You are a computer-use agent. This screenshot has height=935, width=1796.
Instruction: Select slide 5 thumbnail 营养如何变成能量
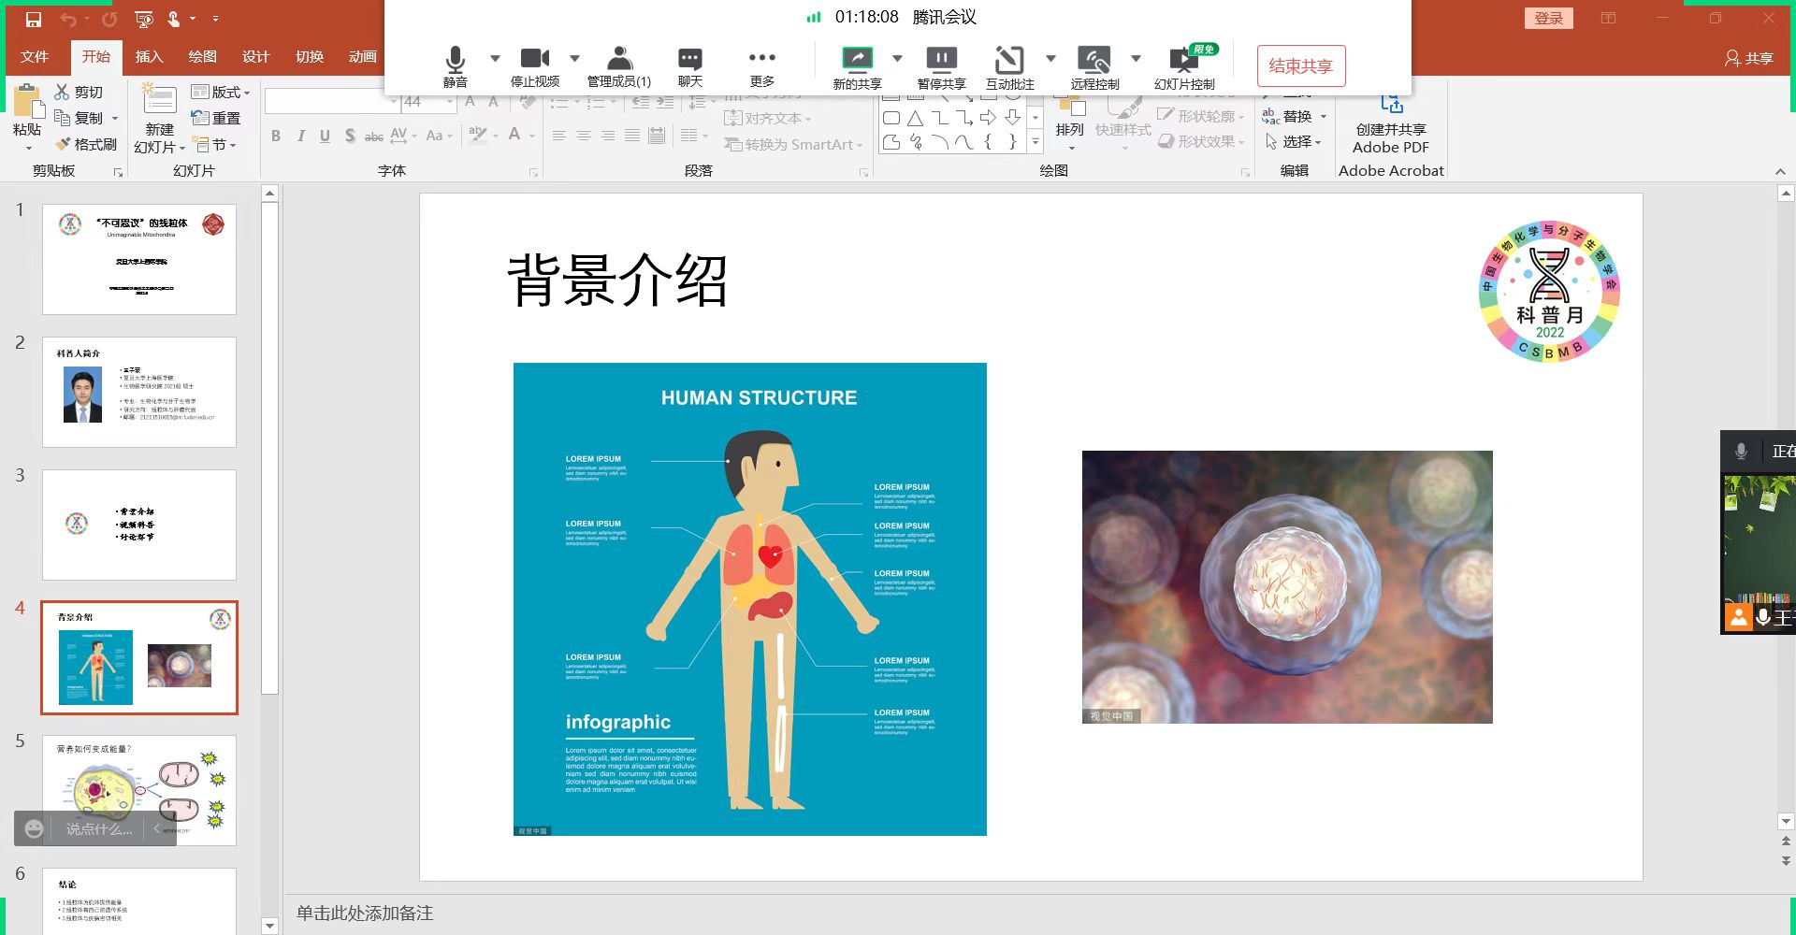click(x=139, y=790)
